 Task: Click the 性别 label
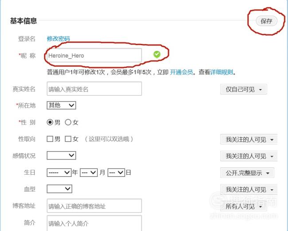(27, 122)
